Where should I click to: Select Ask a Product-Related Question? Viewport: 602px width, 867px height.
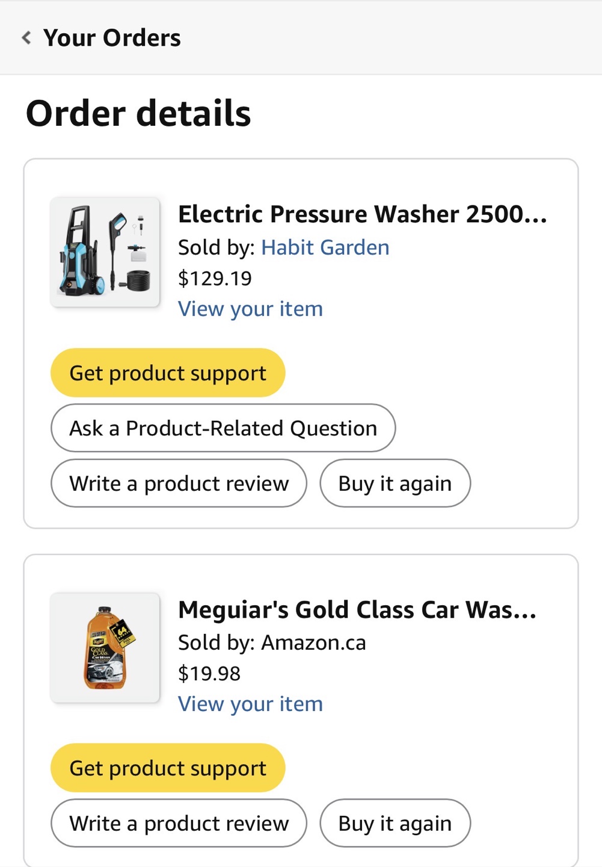pos(223,428)
